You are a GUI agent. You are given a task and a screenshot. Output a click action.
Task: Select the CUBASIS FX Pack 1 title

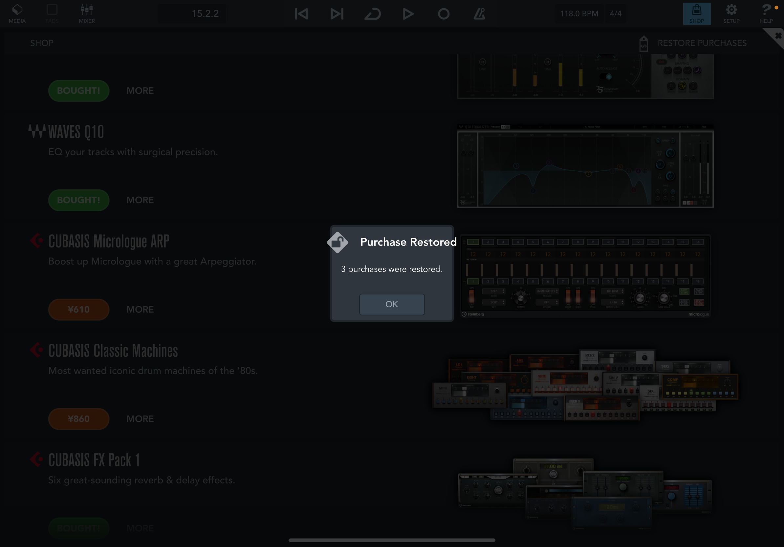pyautogui.click(x=94, y=460)
